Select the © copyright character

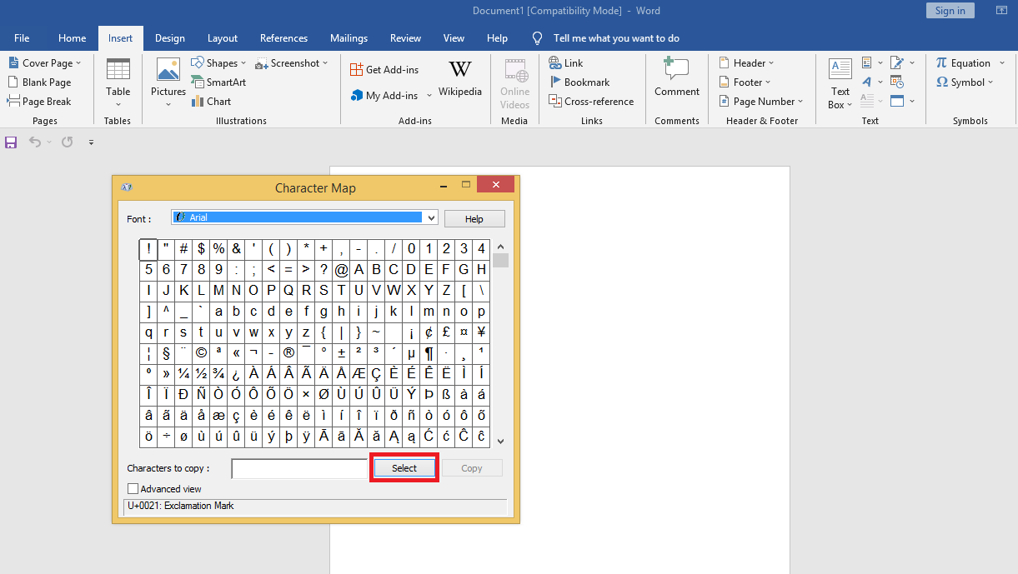[x=201, y=352]
